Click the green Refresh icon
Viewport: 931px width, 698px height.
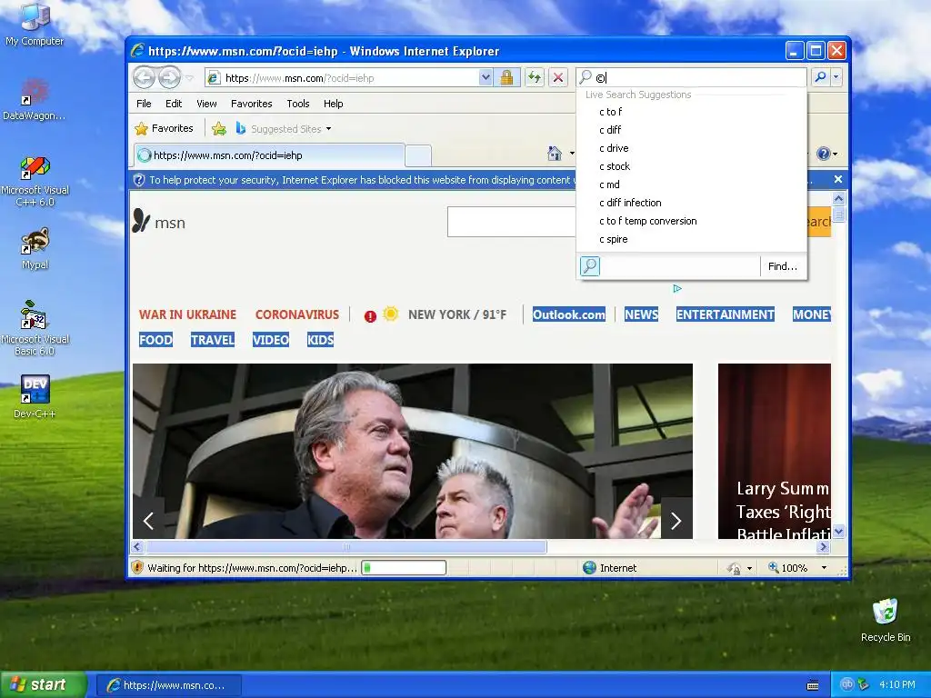(x=535, y=78)
